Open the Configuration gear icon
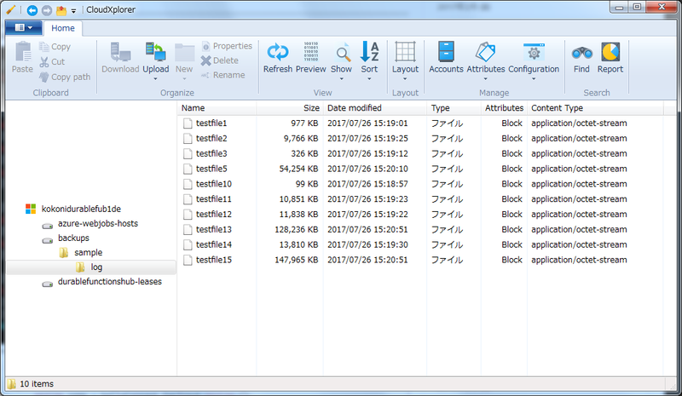 point(534,52)
